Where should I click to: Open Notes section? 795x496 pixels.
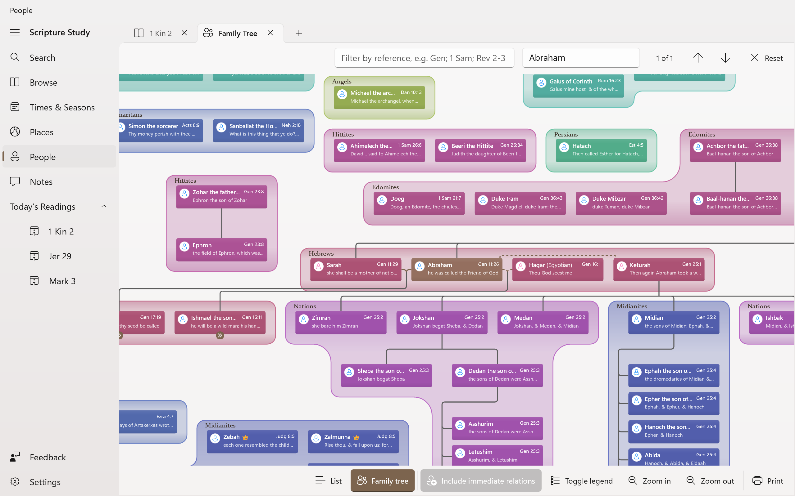[x=59, y=181]
